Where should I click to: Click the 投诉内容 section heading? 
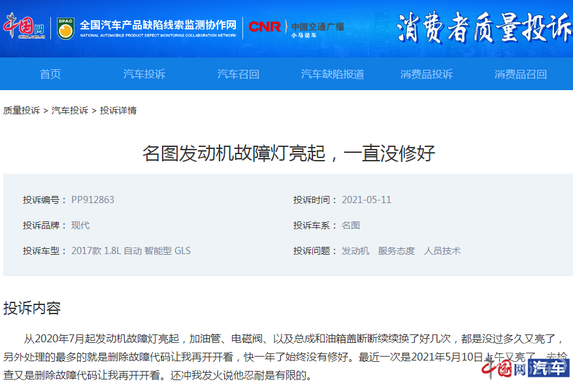[32, 308]
